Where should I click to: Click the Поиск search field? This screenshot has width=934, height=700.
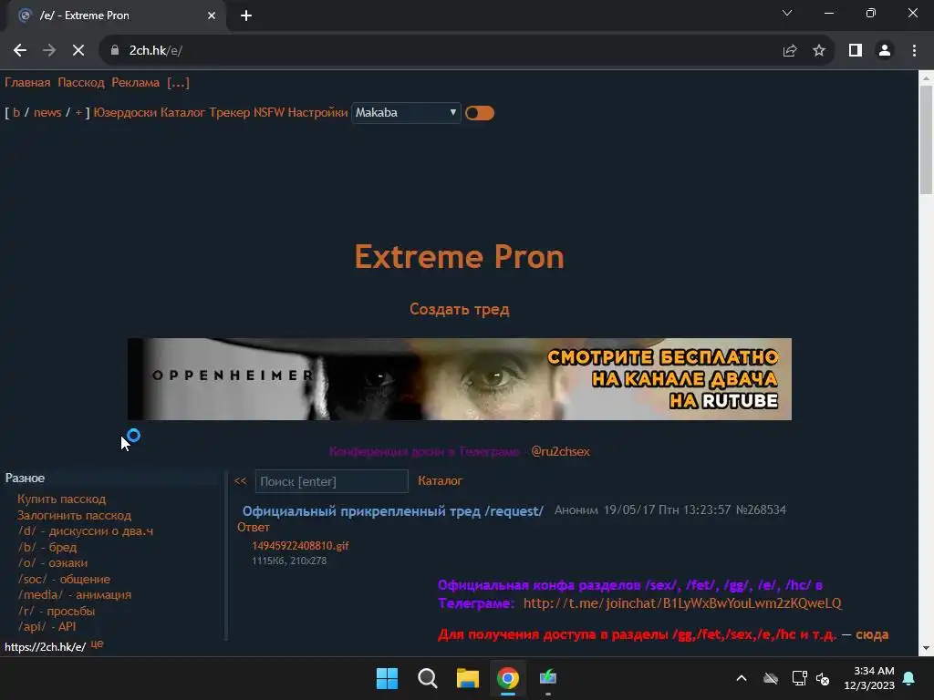pyautogui.click(x=332, y=481)
